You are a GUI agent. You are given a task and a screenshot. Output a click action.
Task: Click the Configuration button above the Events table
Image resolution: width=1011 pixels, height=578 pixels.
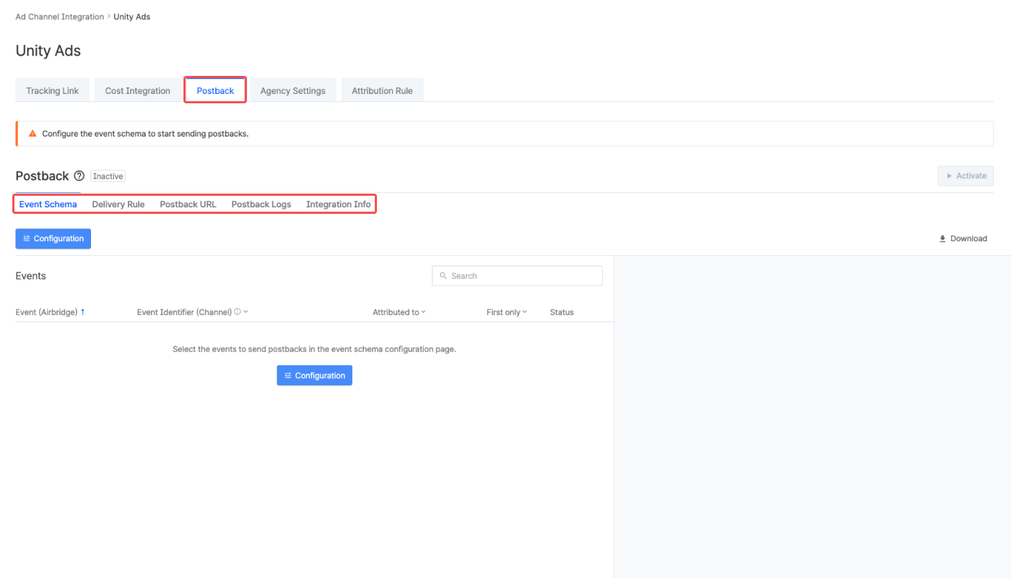[53, 238]
